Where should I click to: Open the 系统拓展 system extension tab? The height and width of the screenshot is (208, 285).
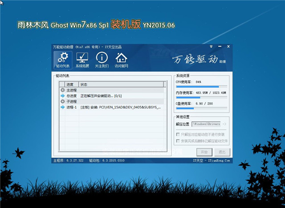[82, 60]
